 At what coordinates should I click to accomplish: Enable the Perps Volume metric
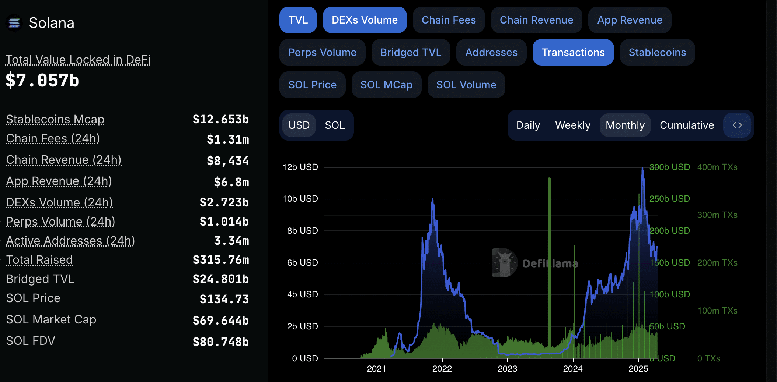[322, 52]
